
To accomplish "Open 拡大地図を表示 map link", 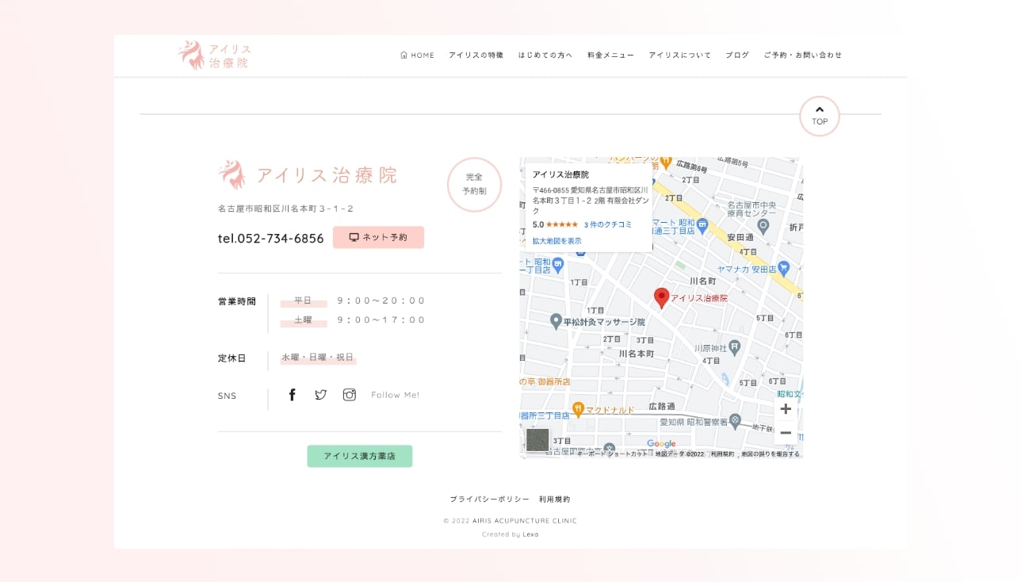I will [556, 240].
